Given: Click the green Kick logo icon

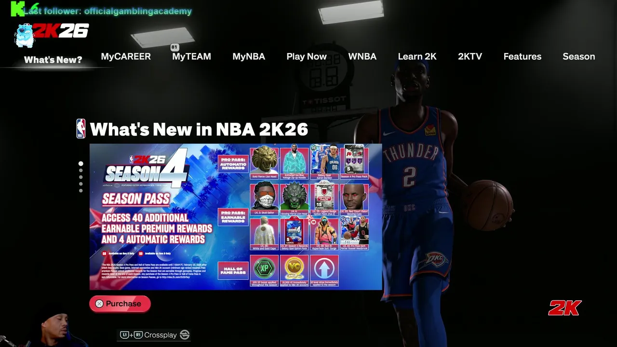Looking at the screenshot, I should [x=18, y=8].
